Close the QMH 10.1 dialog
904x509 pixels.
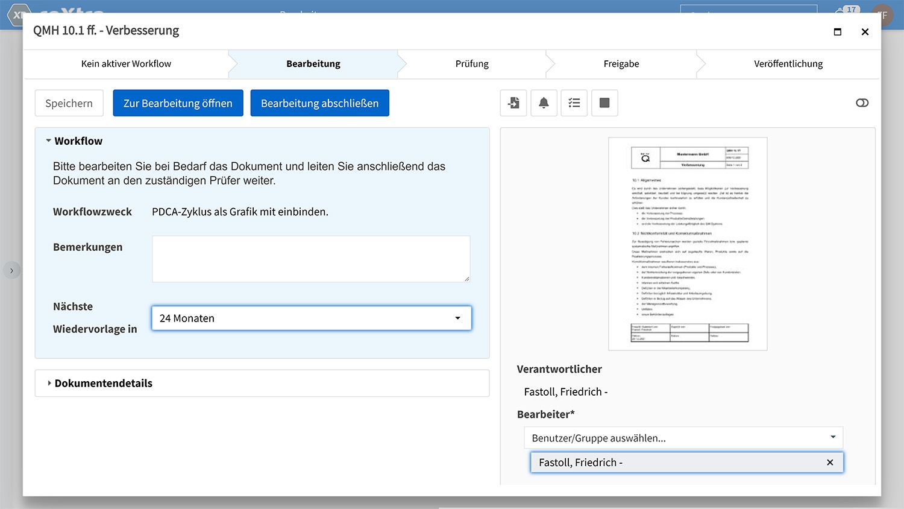(x=865, y=32)
